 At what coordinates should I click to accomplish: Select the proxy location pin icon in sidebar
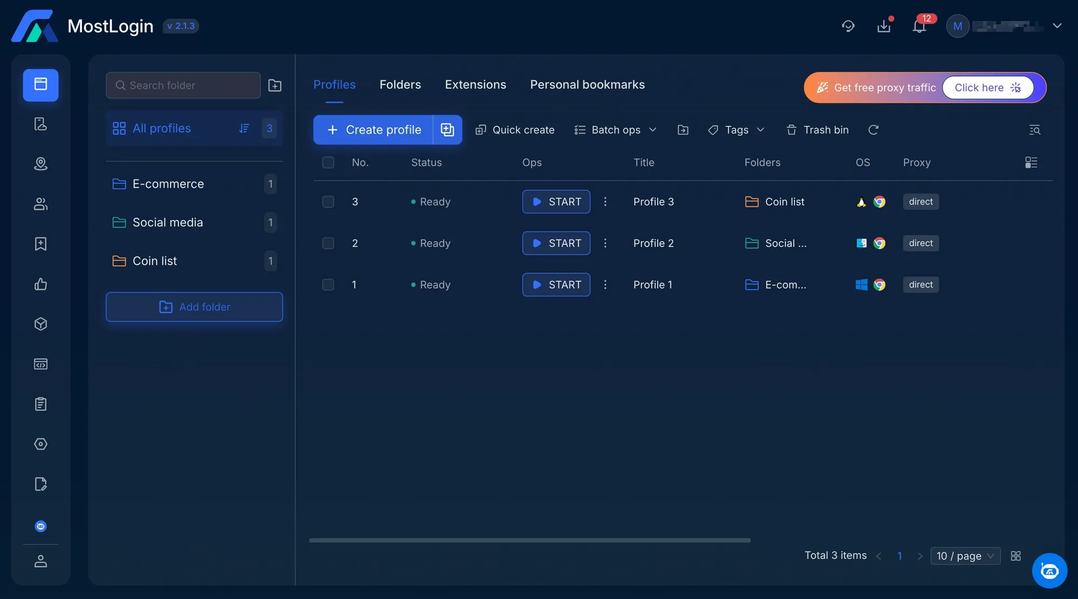point(40,164)
